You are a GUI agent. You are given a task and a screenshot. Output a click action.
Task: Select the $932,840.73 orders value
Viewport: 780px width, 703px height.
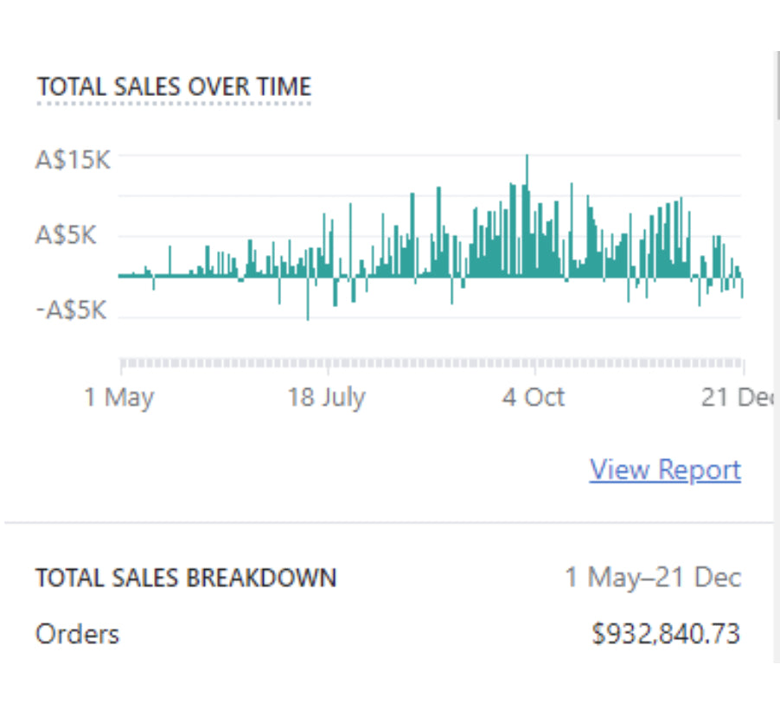[666, 635]
